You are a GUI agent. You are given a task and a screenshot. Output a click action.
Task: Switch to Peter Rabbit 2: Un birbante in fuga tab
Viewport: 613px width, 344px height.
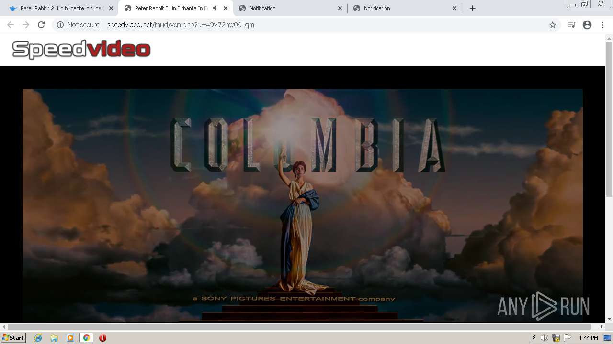[61, 8]
